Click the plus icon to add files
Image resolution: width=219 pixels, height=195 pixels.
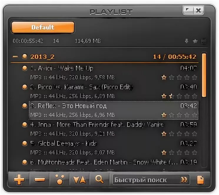pyautogui.click(x=19, y=179)
